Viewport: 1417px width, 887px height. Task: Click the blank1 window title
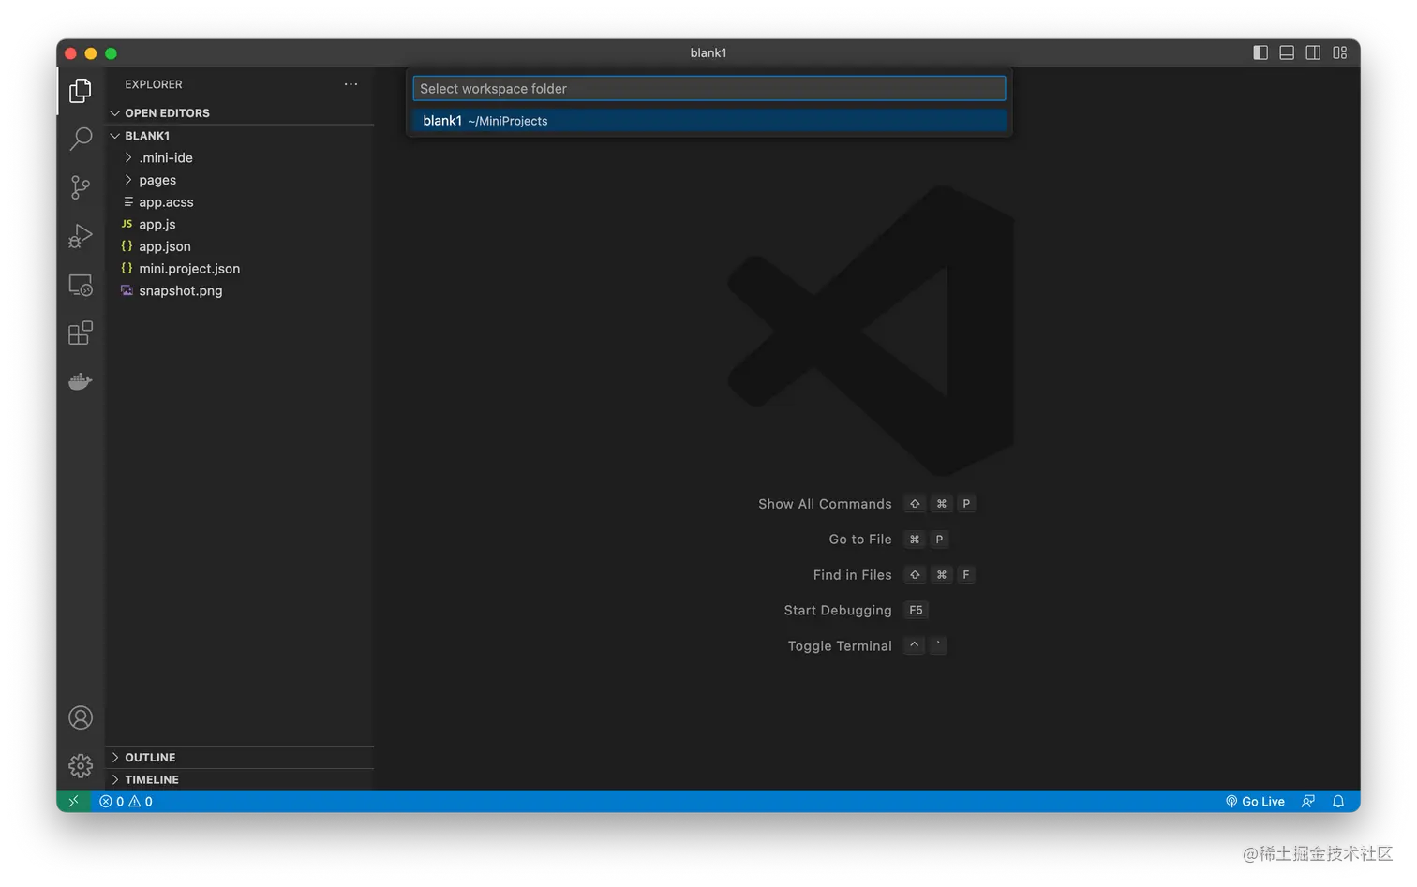(708, 52)
